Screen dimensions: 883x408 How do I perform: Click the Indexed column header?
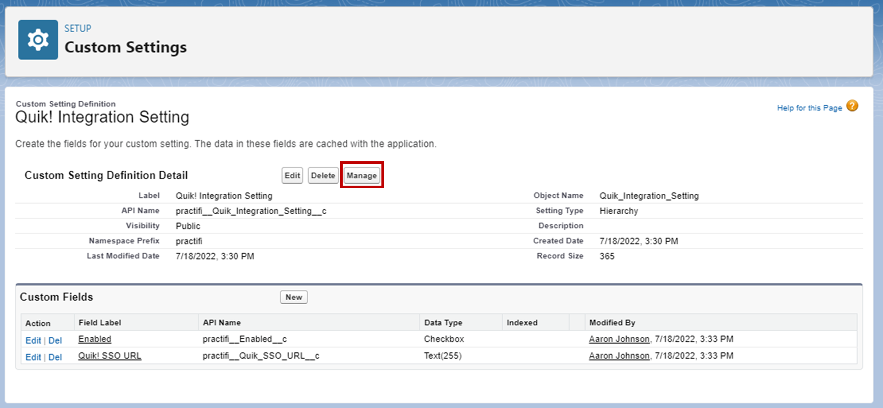tap(522, 323)
